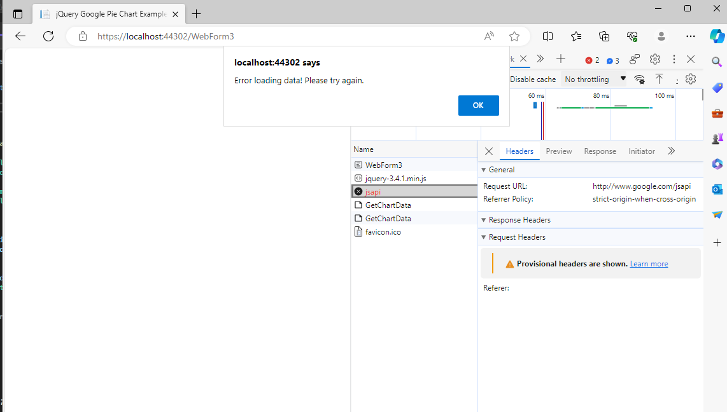Open the split screen icon
727x412 pixels.
coord(547,36)
